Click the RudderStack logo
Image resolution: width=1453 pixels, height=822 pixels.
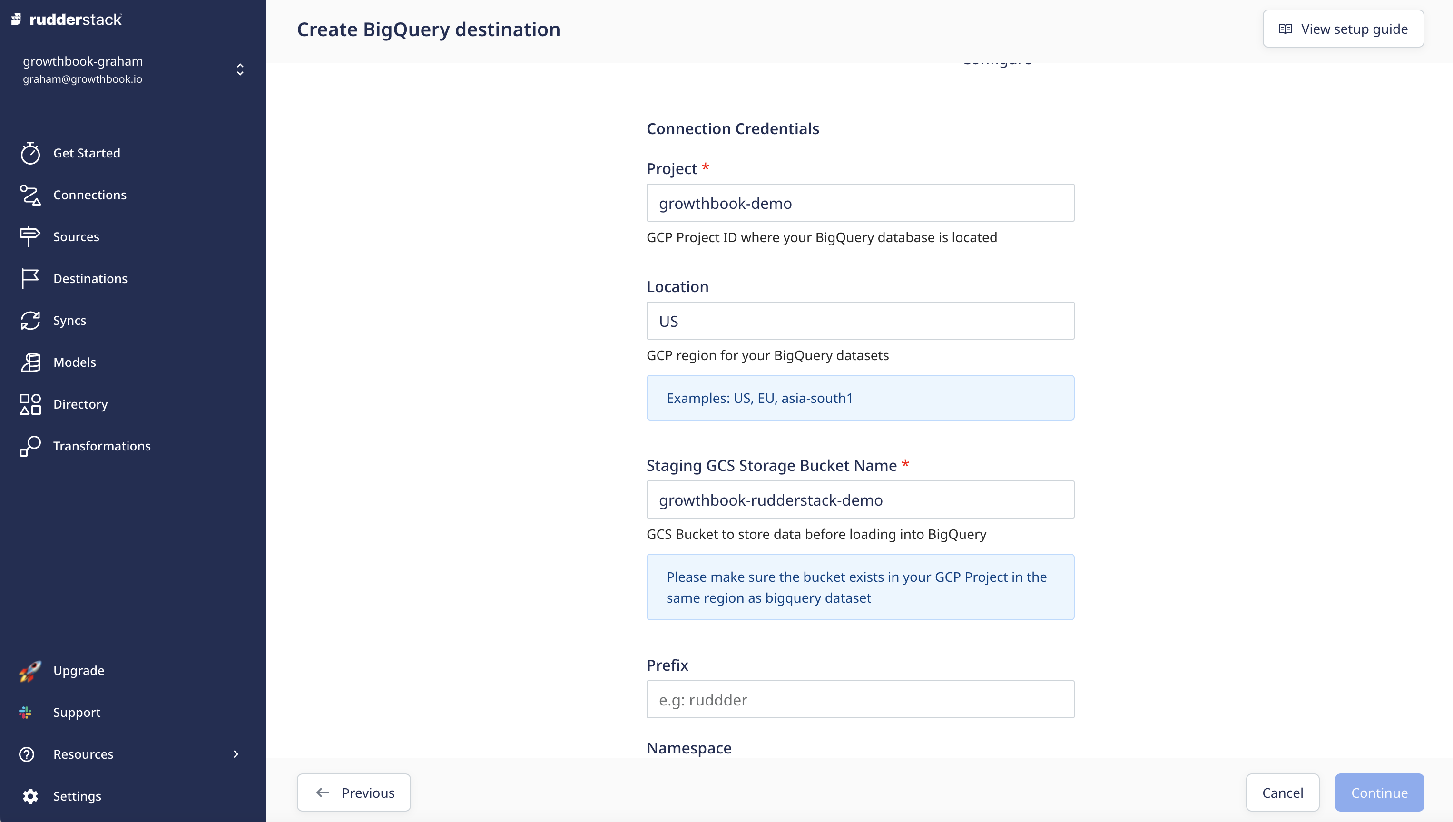tap(66, 20)
